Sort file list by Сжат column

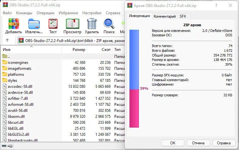click(x=100, y=50)
